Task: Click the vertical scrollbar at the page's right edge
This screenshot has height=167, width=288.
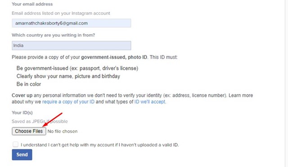Action: [x=287, y=83]
